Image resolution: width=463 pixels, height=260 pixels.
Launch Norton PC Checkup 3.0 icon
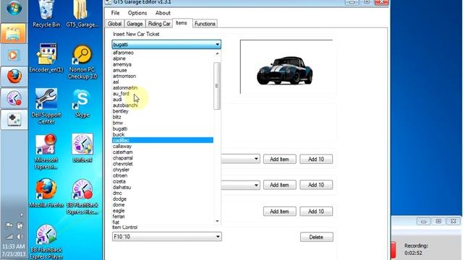coord(82,62)
